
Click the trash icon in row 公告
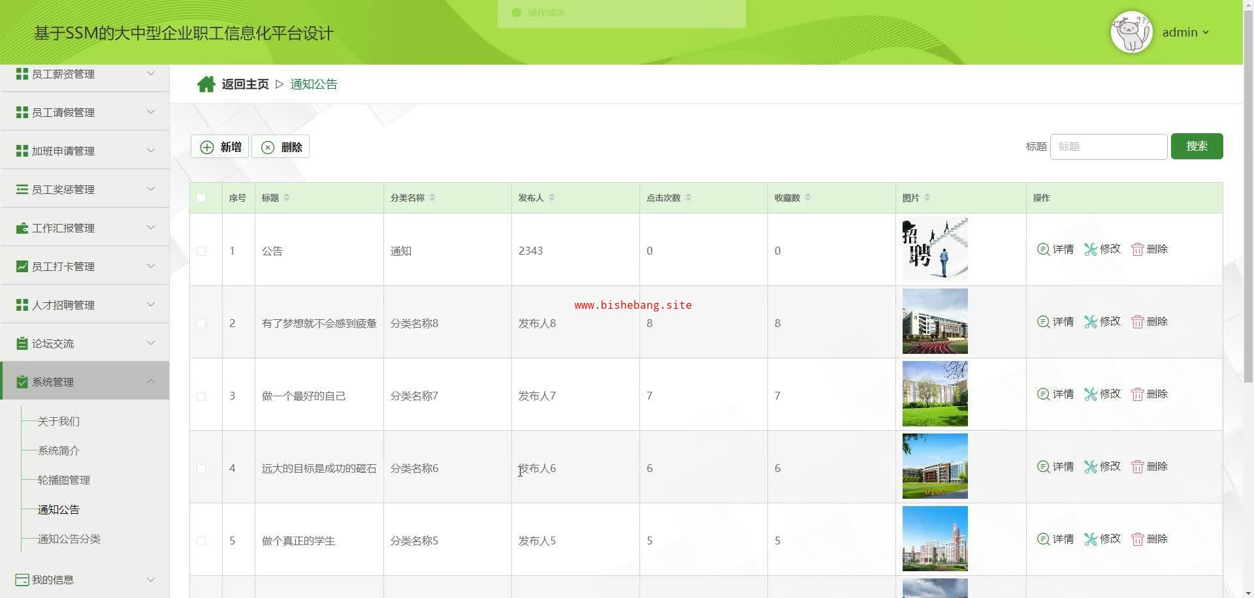[1137, 249]
